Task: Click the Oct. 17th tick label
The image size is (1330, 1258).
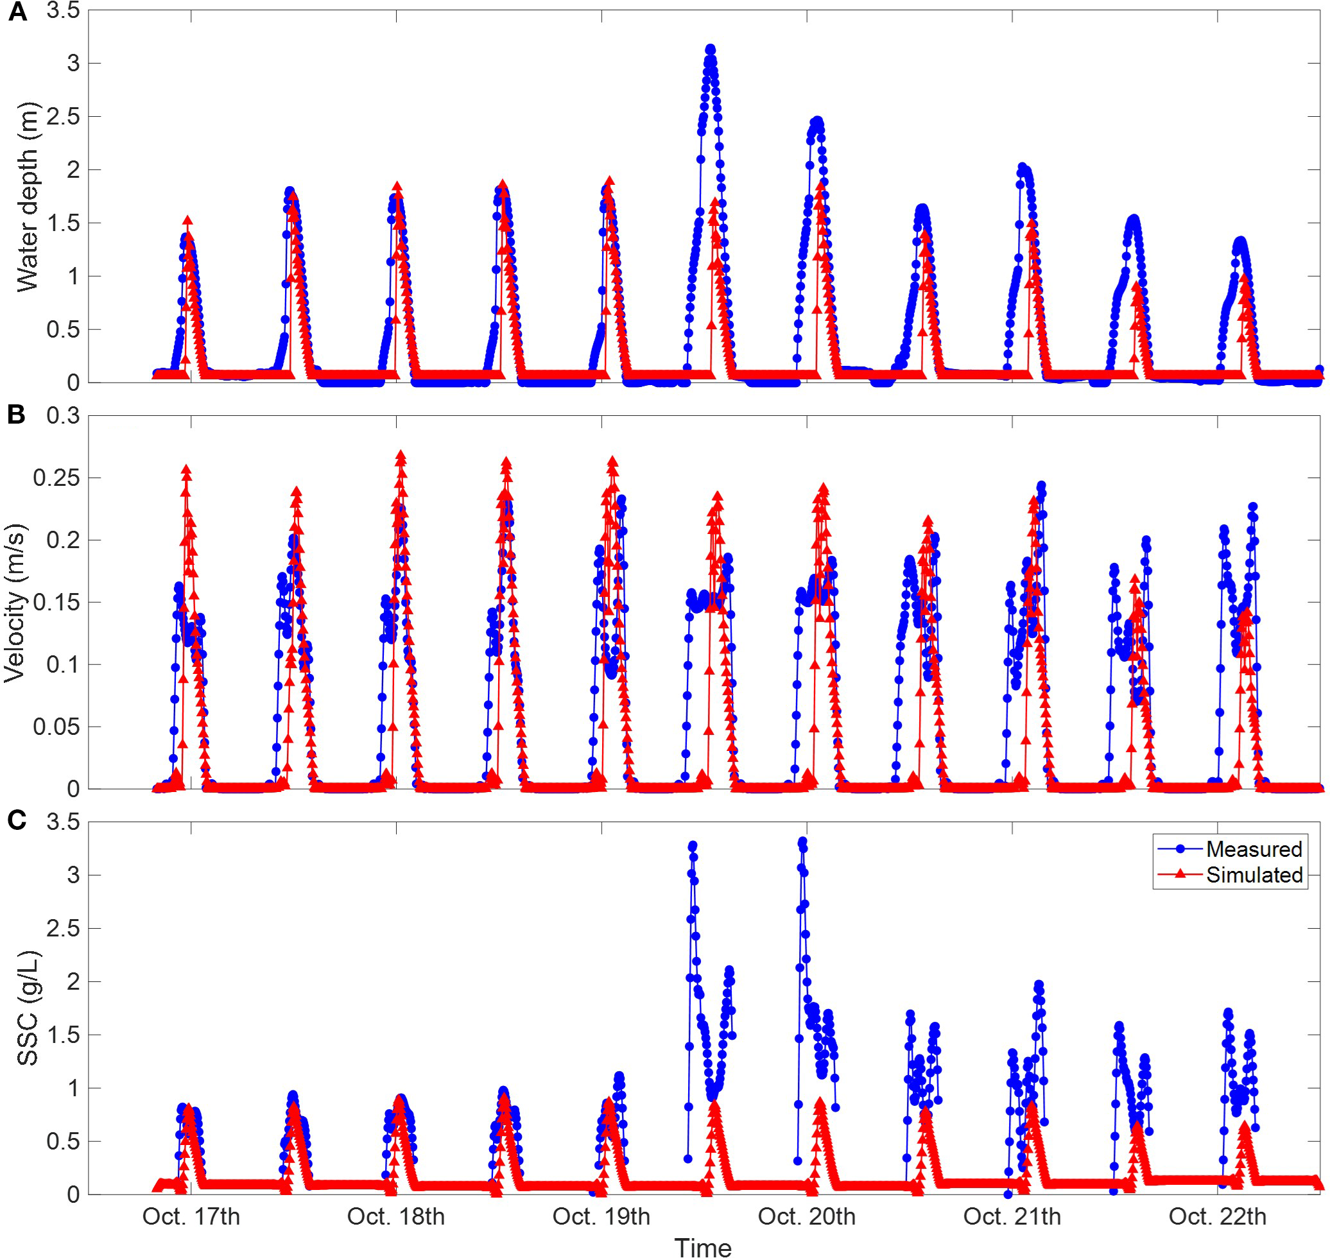Action: [x=191, y=1216]
